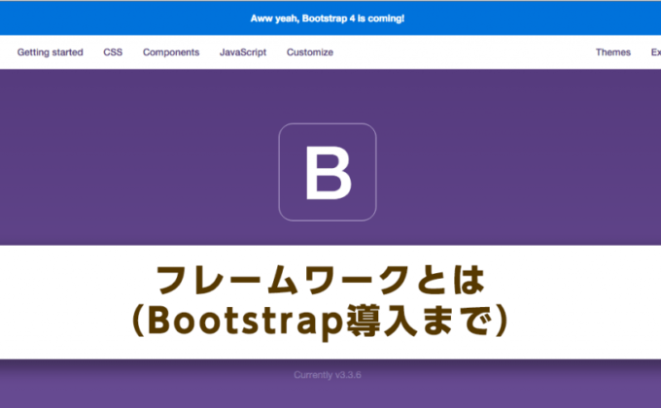Click the white title banner's blank left margin
661x408 pixels.
click(x=58, y=301)
